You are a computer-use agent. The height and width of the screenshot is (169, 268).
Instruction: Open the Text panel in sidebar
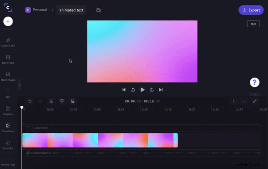8,94
